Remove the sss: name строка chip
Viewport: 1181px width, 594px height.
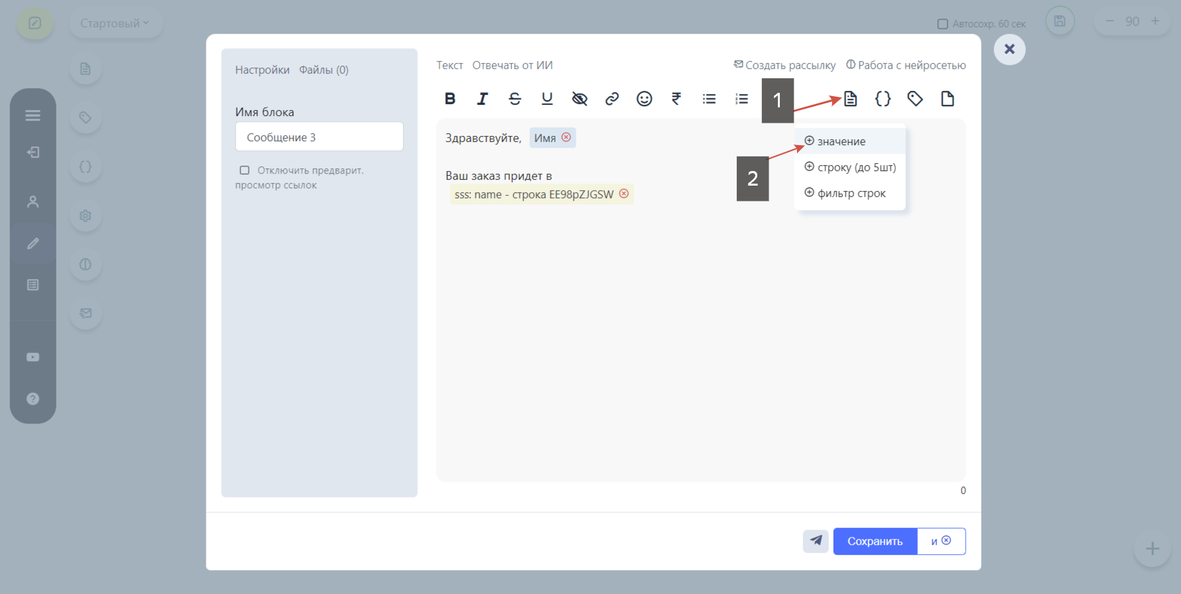click(624, 194)
